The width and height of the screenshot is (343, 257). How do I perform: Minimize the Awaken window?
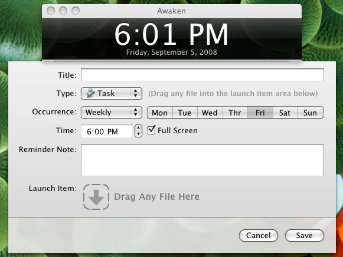pyautogui.click(x=63, y=11)
